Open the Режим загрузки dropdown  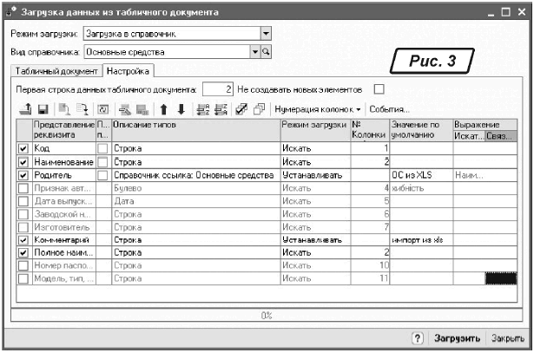click(266, 34)
